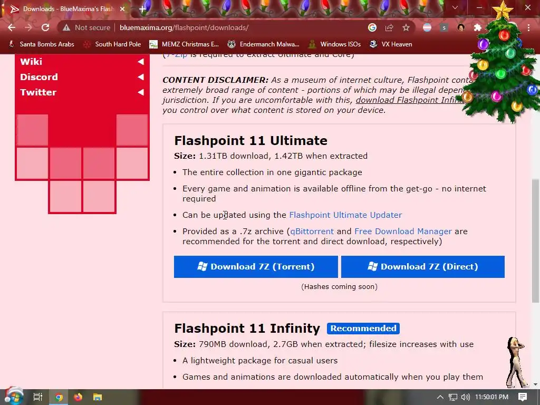Click the grey S extension icon
Screen dimensions: 540x405
[x=444, y=27]
